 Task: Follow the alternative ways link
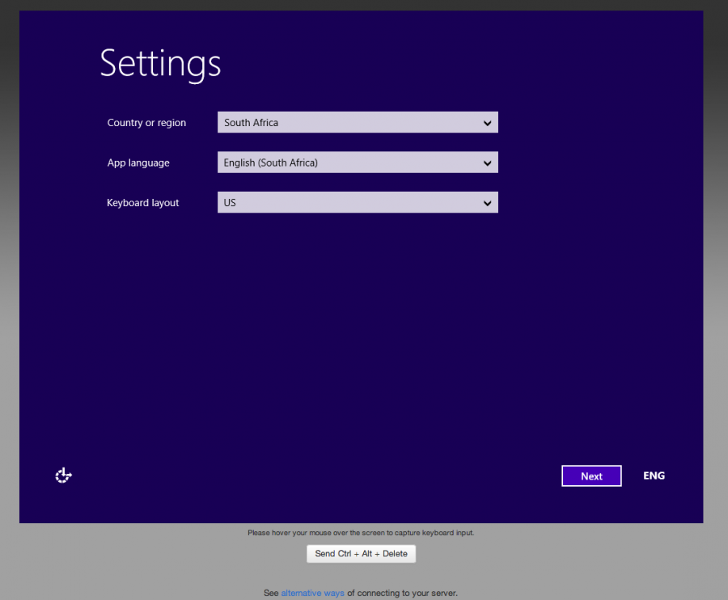pos(312,593)
